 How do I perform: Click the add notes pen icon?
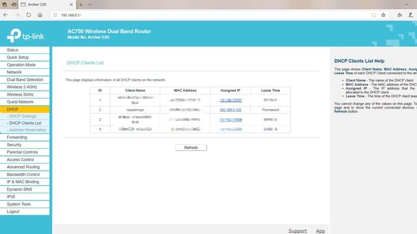[x=411, y=15]
